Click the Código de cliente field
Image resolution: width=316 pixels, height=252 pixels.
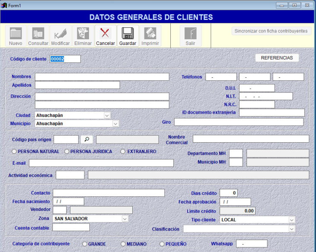65,59
